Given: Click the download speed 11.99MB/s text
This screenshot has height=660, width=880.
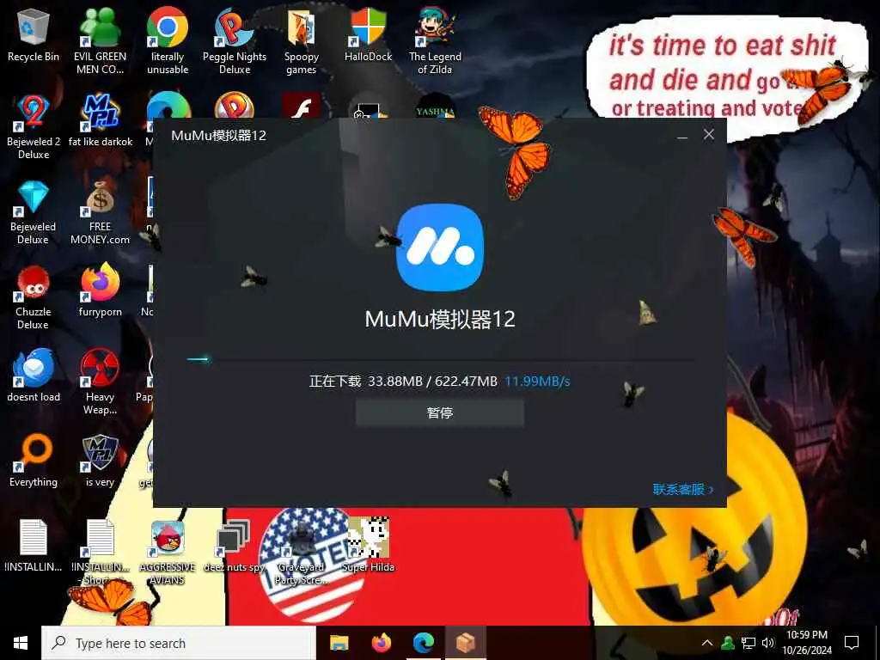Looking at the screenshot, I should pyautogui.click(x=537, y=382).
